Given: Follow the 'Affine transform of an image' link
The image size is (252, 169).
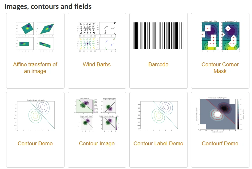Looking at the screenshot, I should (35, 68).
